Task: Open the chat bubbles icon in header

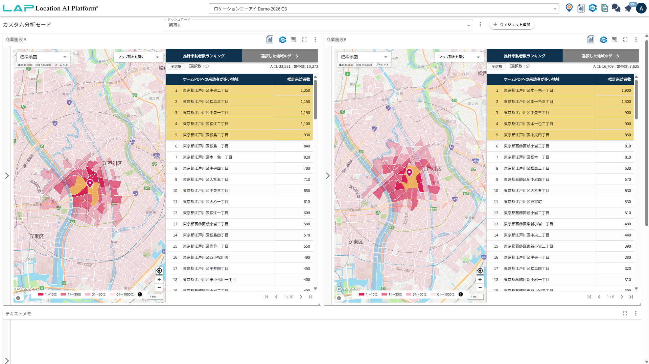Action: pos(616,8)
